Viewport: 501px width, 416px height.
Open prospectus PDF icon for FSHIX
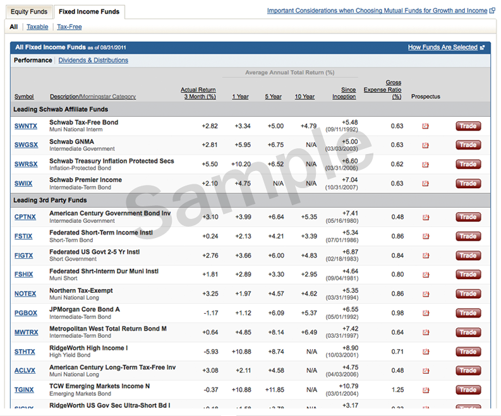click(x=426, y=275)
